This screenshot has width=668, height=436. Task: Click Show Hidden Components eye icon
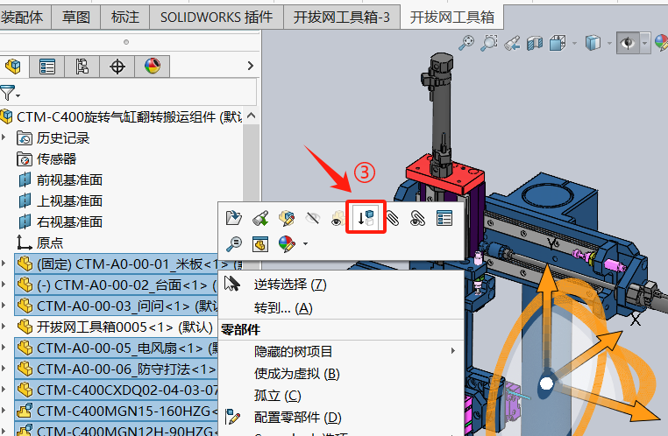tap(338, 218)
